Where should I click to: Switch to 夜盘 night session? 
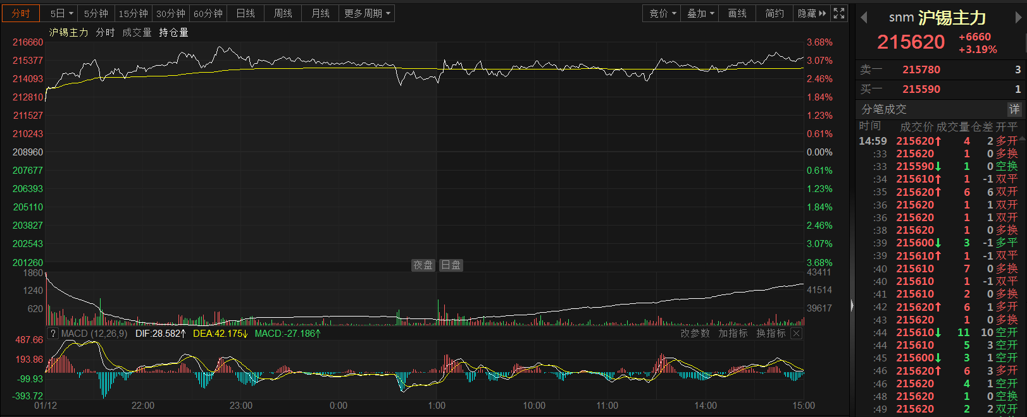423,265
